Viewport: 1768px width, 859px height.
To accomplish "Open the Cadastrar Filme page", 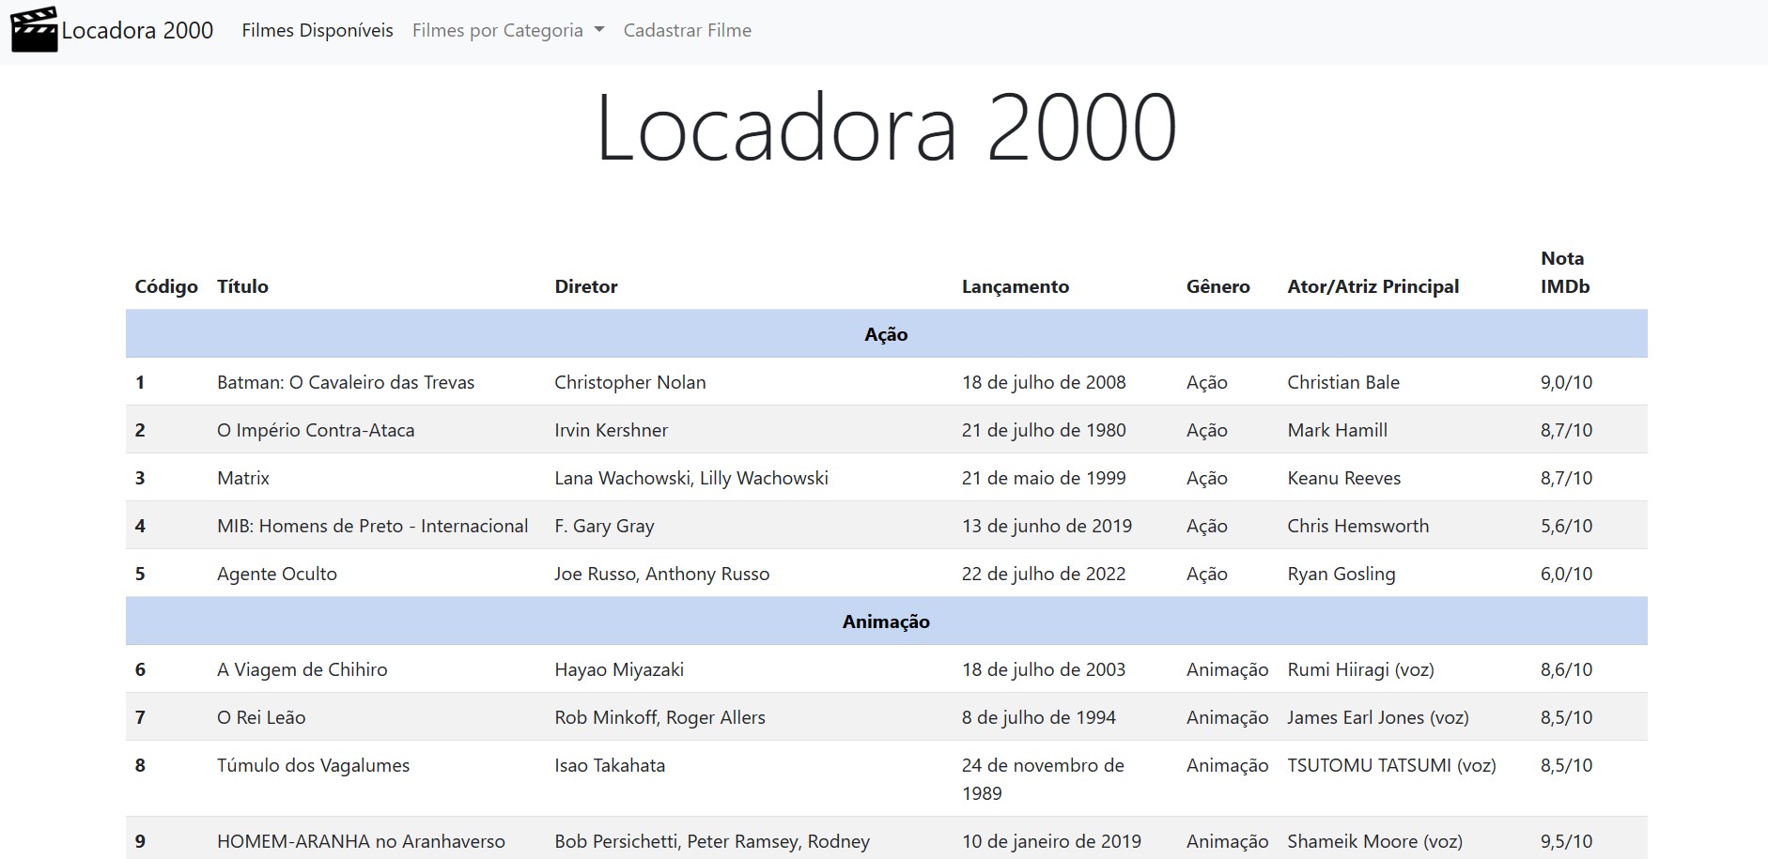I will tap(687, 30).
